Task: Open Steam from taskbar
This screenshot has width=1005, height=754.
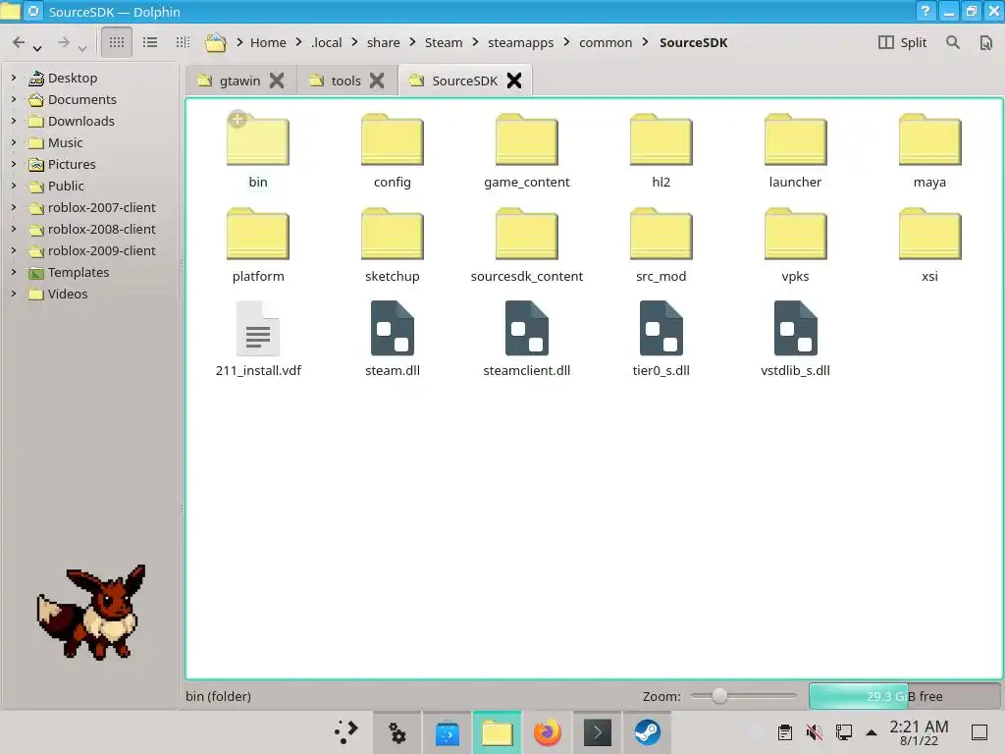Action: point(648,732)
